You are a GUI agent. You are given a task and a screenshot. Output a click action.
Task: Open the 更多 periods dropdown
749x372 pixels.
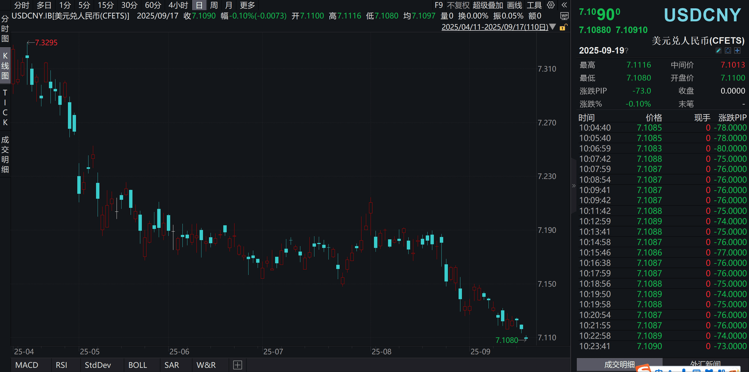click(x=247, y=5)
